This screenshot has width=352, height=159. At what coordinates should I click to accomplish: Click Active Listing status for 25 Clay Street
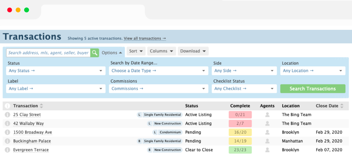point(198,115)
